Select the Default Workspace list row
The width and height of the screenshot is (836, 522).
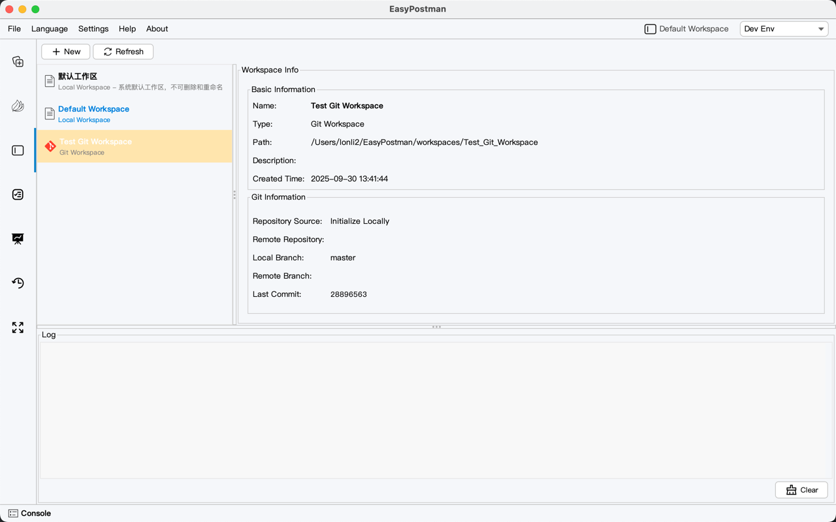pyautogui.click(x=135, y=114)
